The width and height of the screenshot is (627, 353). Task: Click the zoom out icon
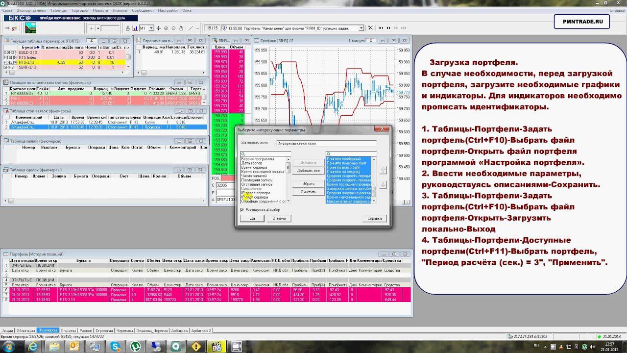pyautogui.click(x=173, y=28)
